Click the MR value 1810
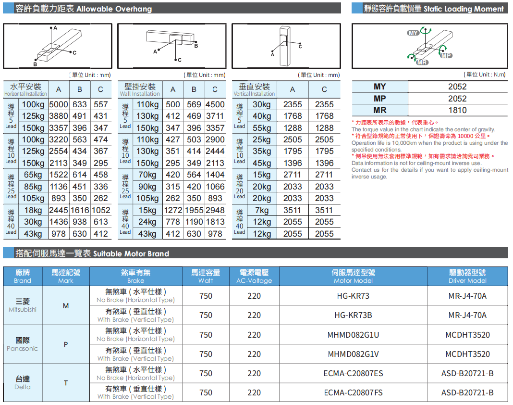 tap(457, 110)
